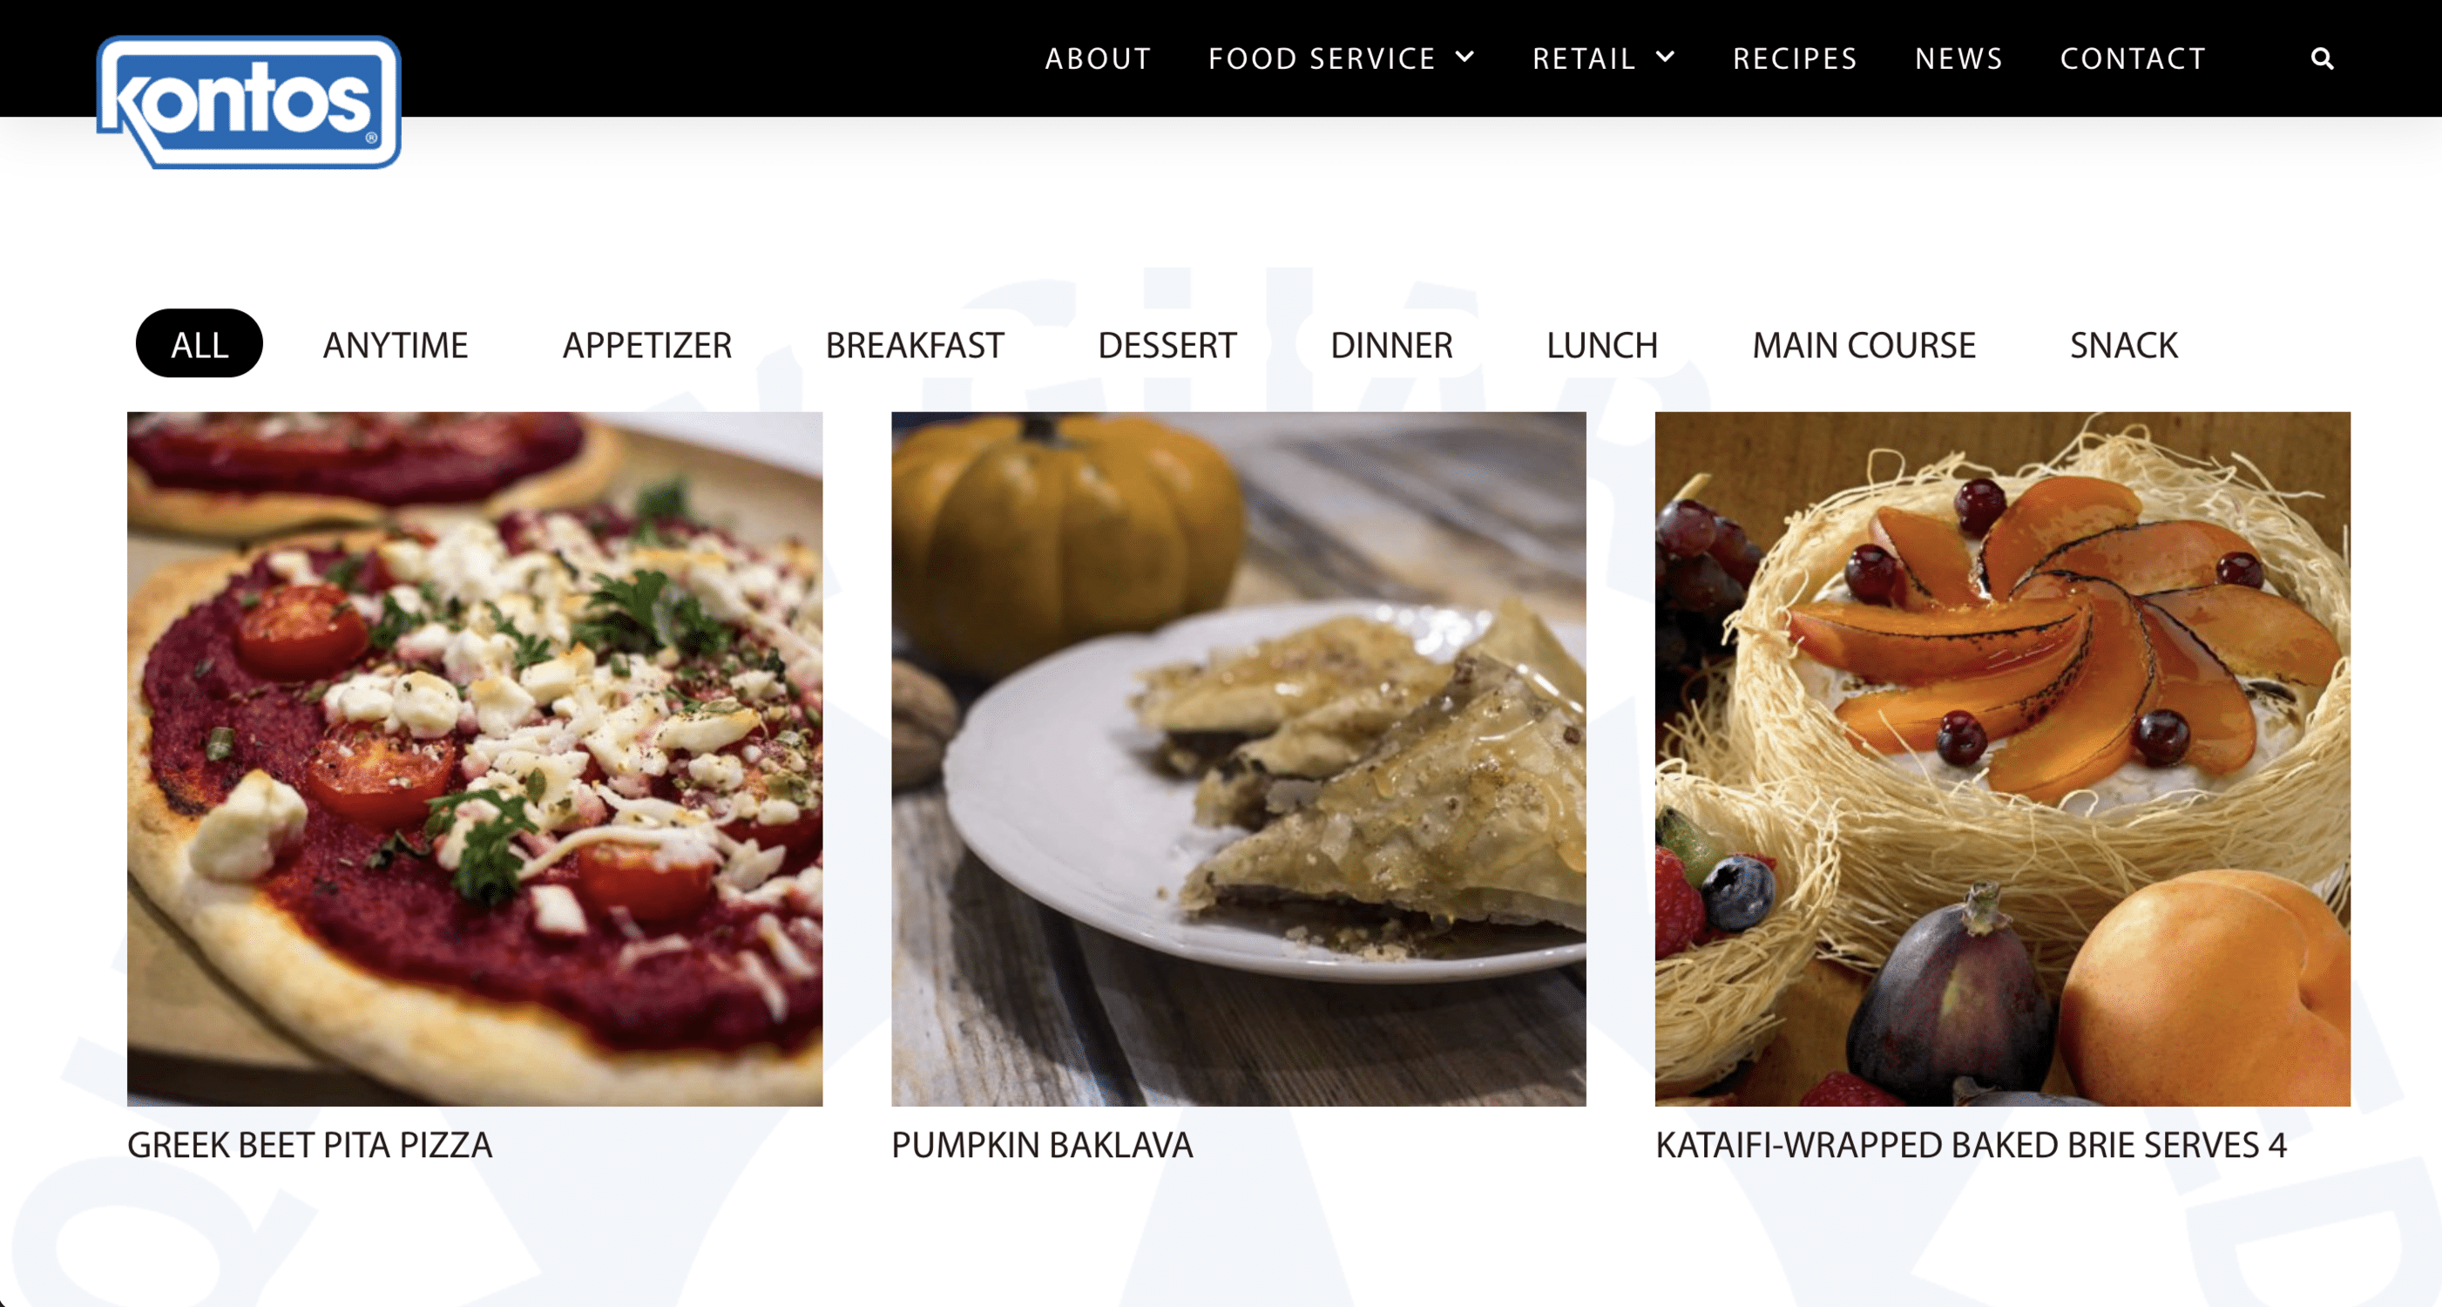Viewport: 2442px width, 1307px height.
Task: Click the search magnifier icon
Action: tap(2322, 58)
